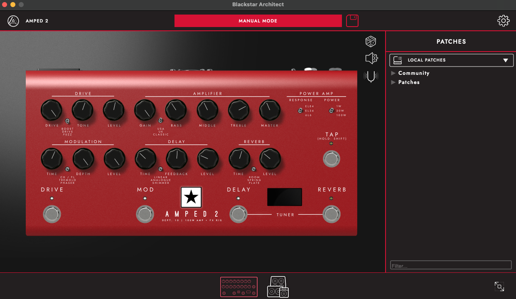The image size is (516, 299).
Task: Click the PATCHES panel heading
Action: coord(451,42)
